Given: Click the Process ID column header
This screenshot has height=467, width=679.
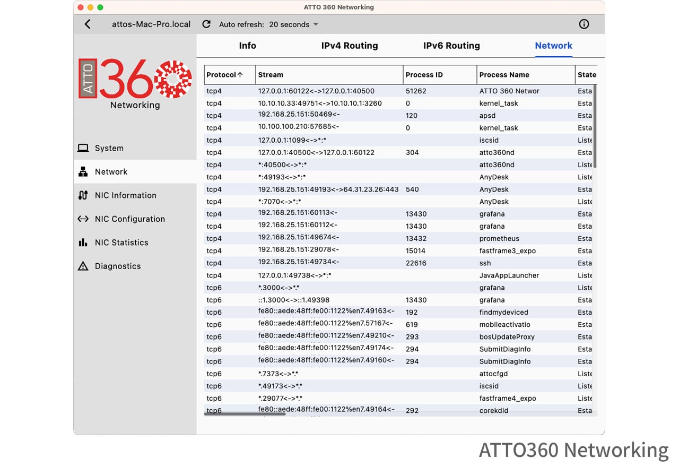Looking at the screenshot, I should (440, 75).
